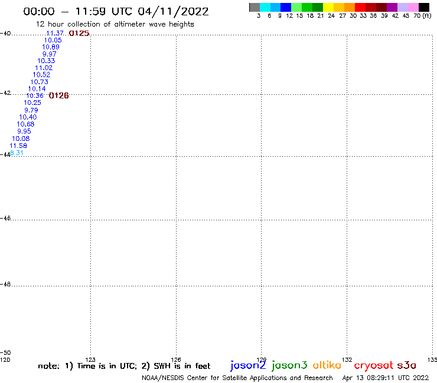Click the -48 latitude axis label
The width and height of the screenshot is (437, 383).
pos(5,284)
